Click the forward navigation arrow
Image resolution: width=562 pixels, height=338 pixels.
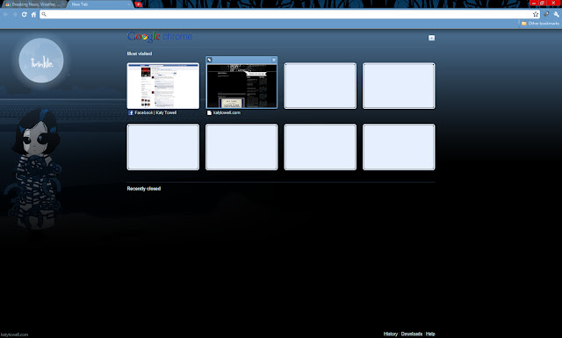coord(15,14)
